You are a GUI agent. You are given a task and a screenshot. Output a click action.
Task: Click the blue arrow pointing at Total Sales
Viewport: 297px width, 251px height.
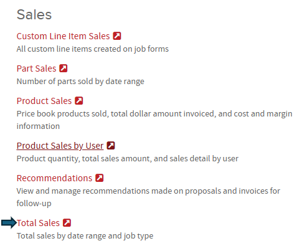click(x=9, y=223)
